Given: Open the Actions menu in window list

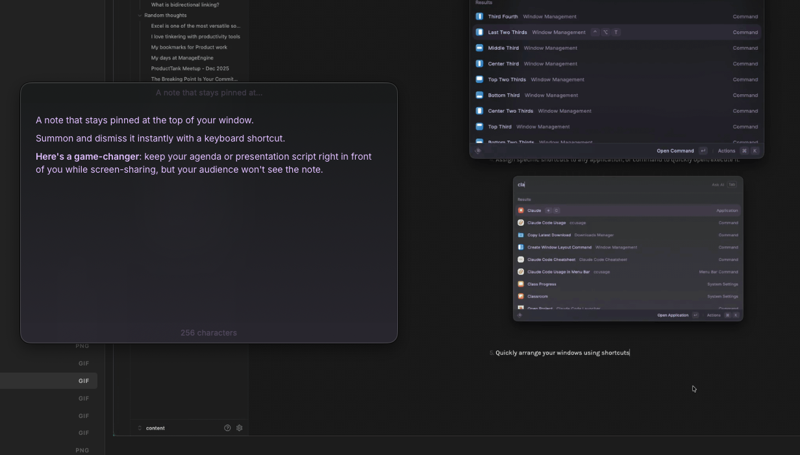Looking at the screenshot, I should 726,151.
